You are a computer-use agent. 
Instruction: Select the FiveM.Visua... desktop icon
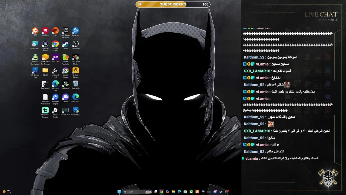point(75,98)
